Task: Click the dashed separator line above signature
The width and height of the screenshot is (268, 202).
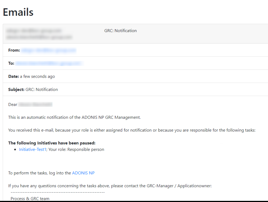Action: (x=58, y=192)
